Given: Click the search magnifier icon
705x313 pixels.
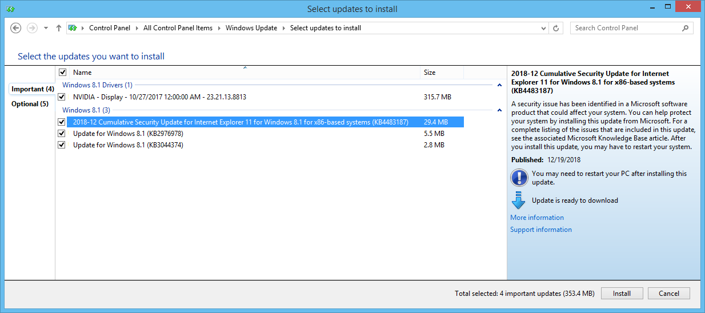Looking at the screenshot, I should coord(685,28).
